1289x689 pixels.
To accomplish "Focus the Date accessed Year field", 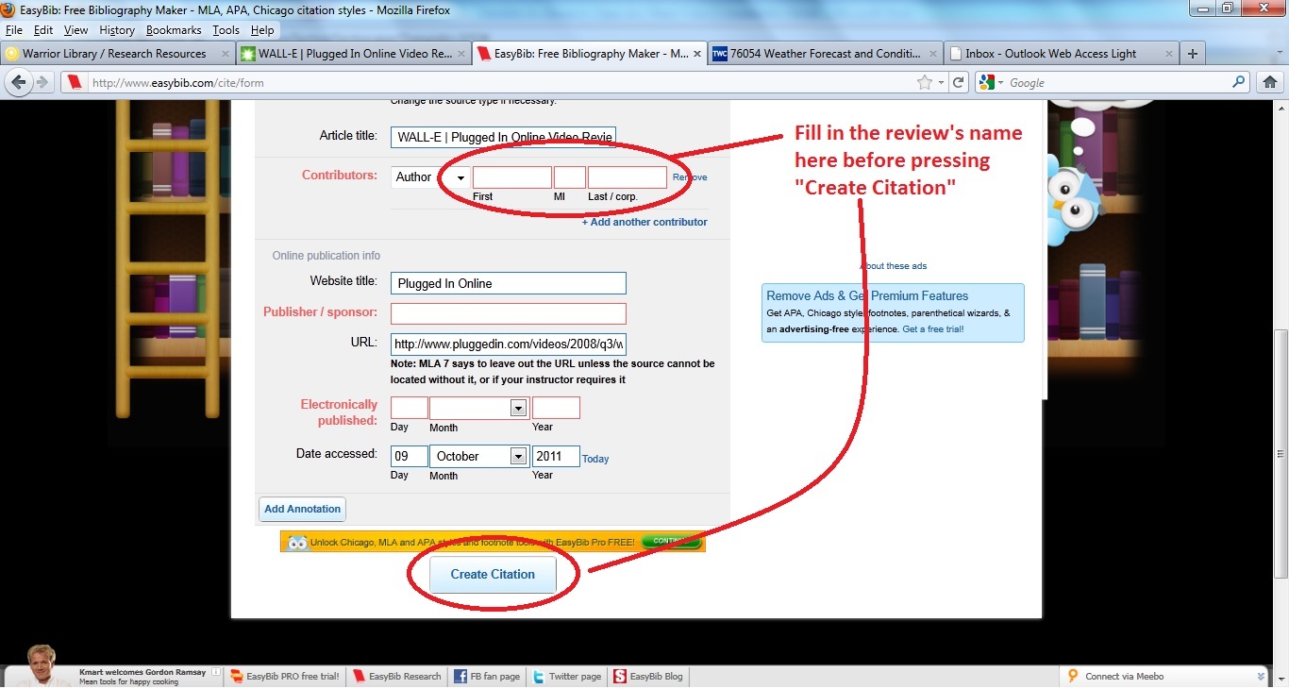I will click(x=556, y=456).
